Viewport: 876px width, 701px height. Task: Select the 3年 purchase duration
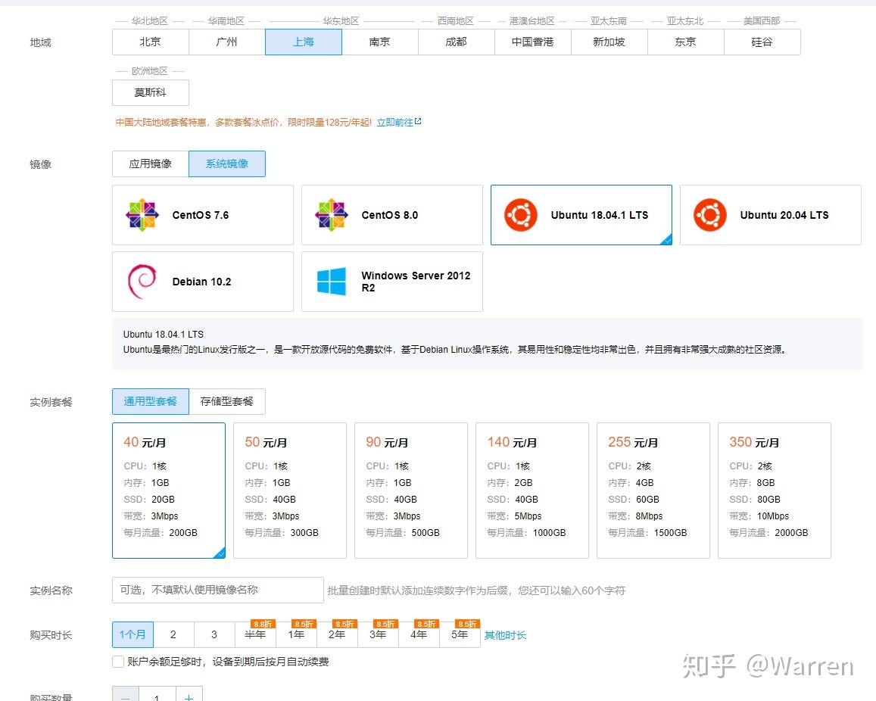(x=378, y=634)
